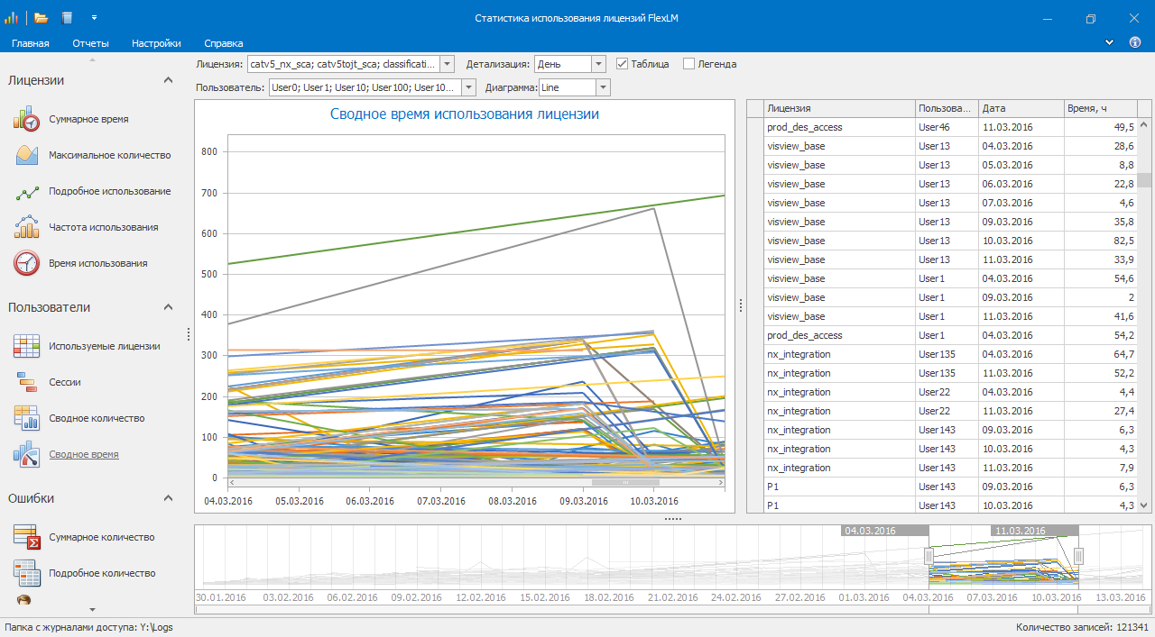Viewport: 1155px width, 637px height.
Task: Sort table by Время, ч column header
Action: [x=1099, y=108]
